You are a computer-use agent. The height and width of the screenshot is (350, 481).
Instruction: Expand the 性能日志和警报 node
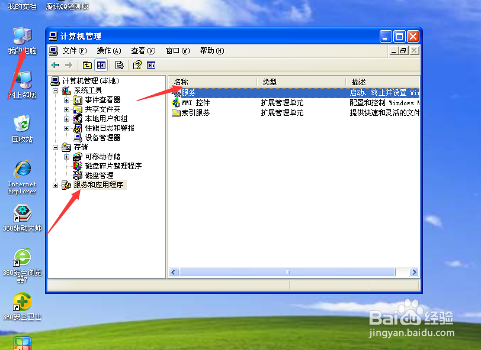[66, 128]
